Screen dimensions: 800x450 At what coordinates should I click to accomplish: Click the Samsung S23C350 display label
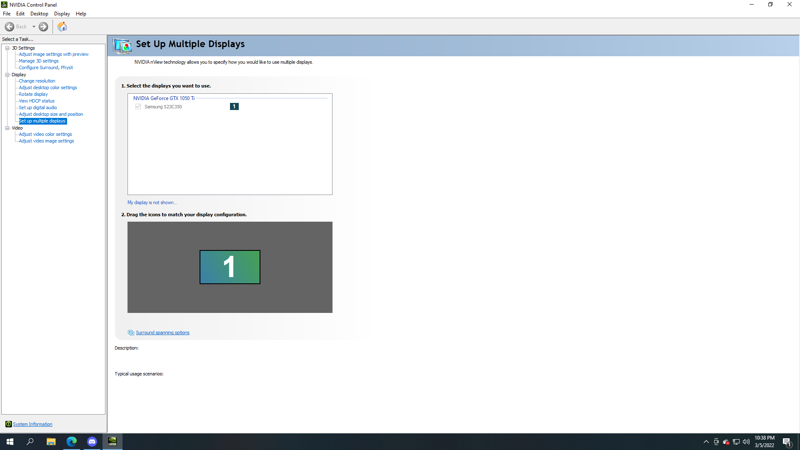click(x=163, y=107)
